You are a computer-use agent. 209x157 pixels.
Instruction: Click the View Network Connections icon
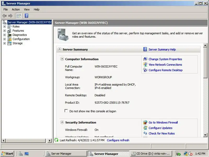tap(145, 65)
